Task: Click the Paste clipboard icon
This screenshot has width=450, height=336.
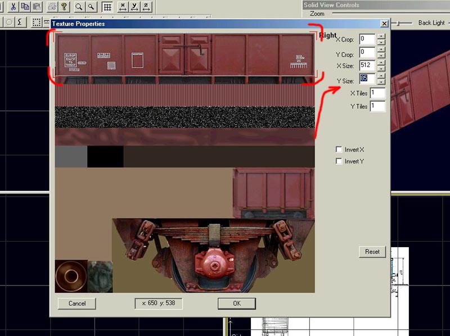Action: pos(37,7)
